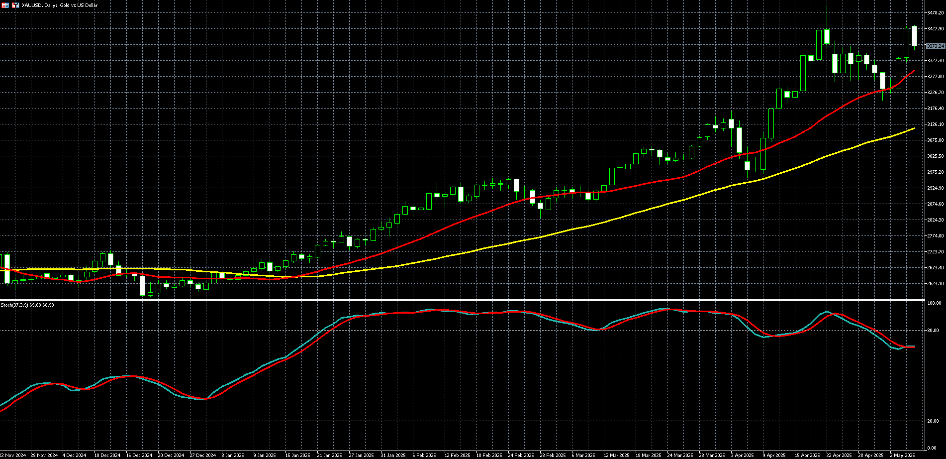Click the 3 Apr 2025 date label

click(x=743, y=455)
